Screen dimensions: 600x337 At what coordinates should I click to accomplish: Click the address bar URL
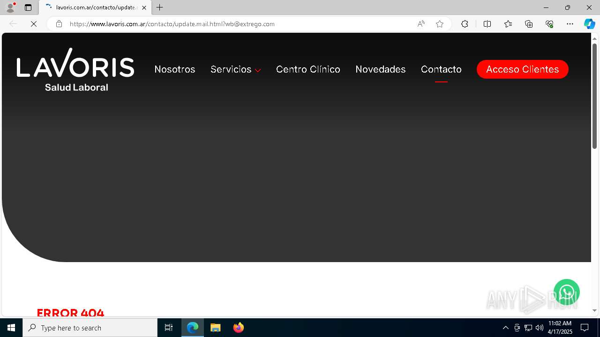coord(172,24)
